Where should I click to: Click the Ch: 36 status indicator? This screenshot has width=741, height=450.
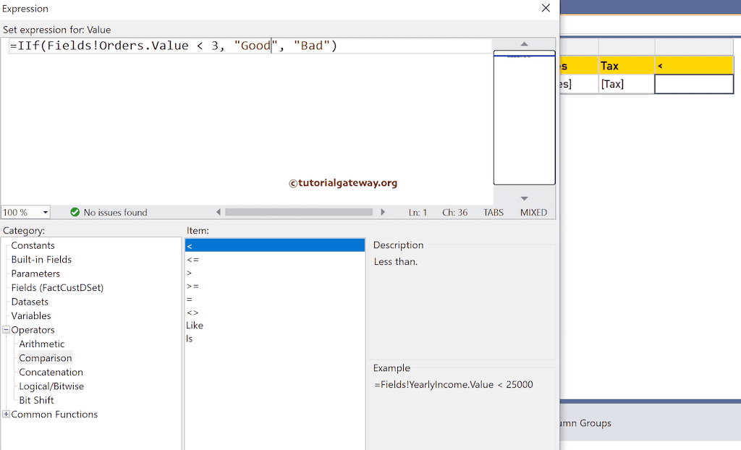[454, 213]
